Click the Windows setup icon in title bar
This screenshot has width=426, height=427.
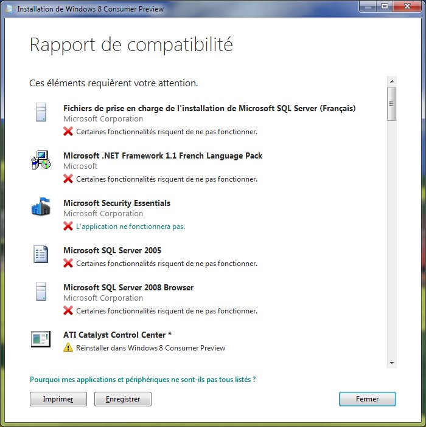point(9,9)
